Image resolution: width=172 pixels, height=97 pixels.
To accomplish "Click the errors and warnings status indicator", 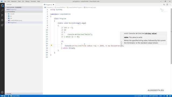I will [4, 96].
